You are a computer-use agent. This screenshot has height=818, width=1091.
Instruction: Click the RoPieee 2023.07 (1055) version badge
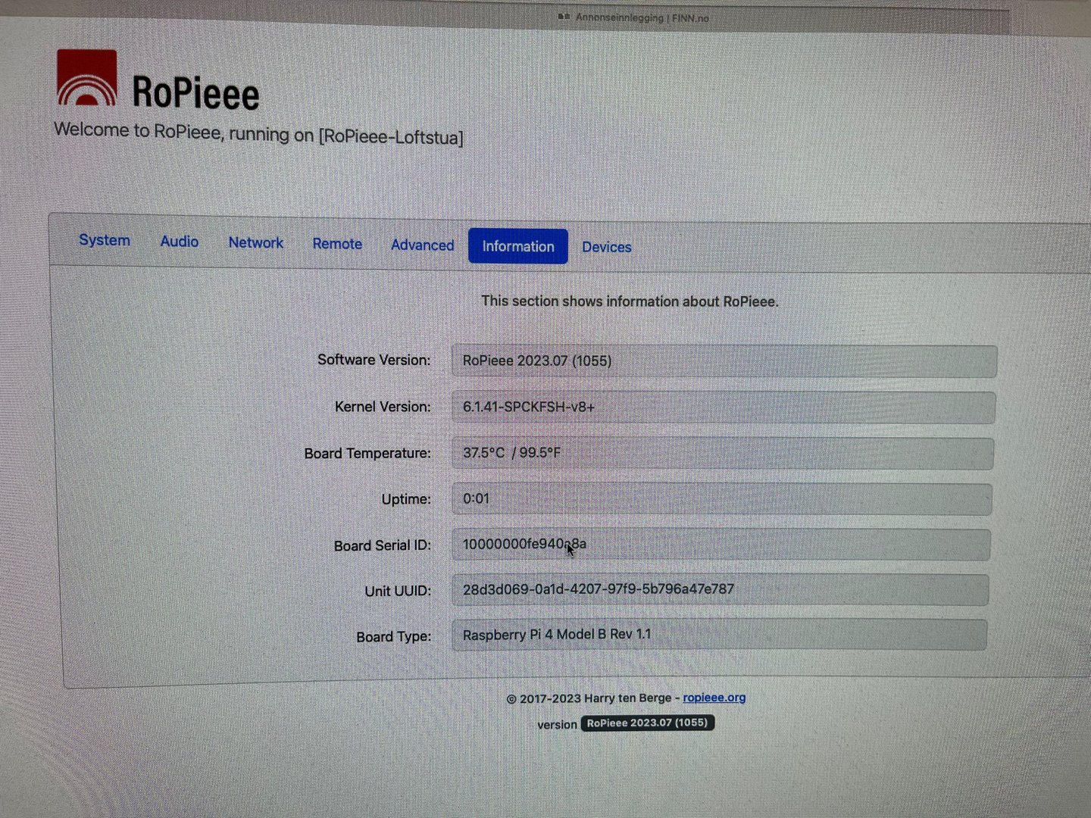tap(648, 723)
